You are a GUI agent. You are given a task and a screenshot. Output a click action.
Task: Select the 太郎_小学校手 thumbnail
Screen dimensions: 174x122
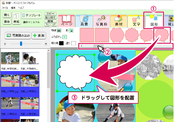point(30,103)
